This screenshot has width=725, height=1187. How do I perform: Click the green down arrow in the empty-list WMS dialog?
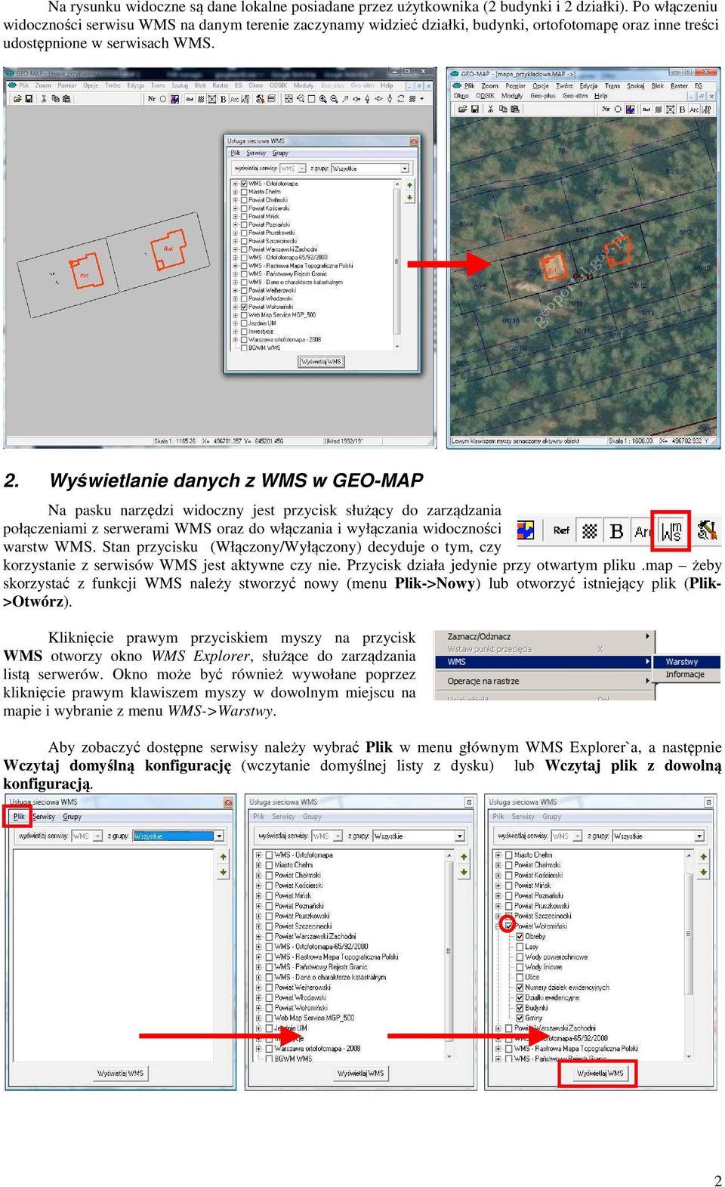coord(224,872)
